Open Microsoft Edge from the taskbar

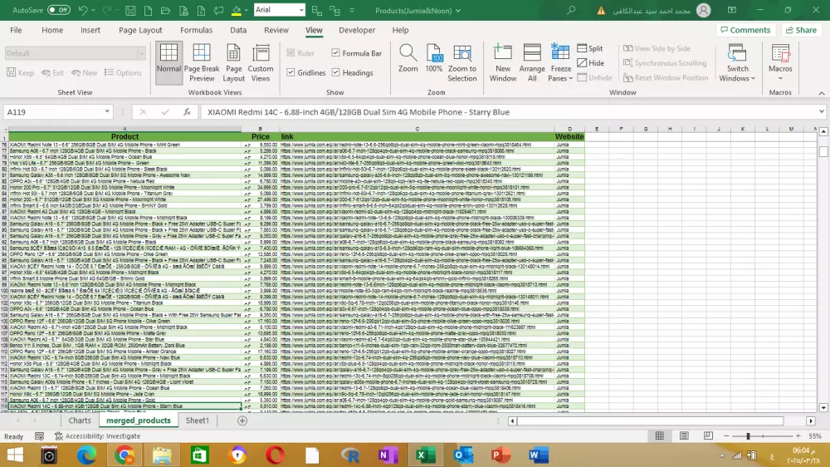click(86, 455)
